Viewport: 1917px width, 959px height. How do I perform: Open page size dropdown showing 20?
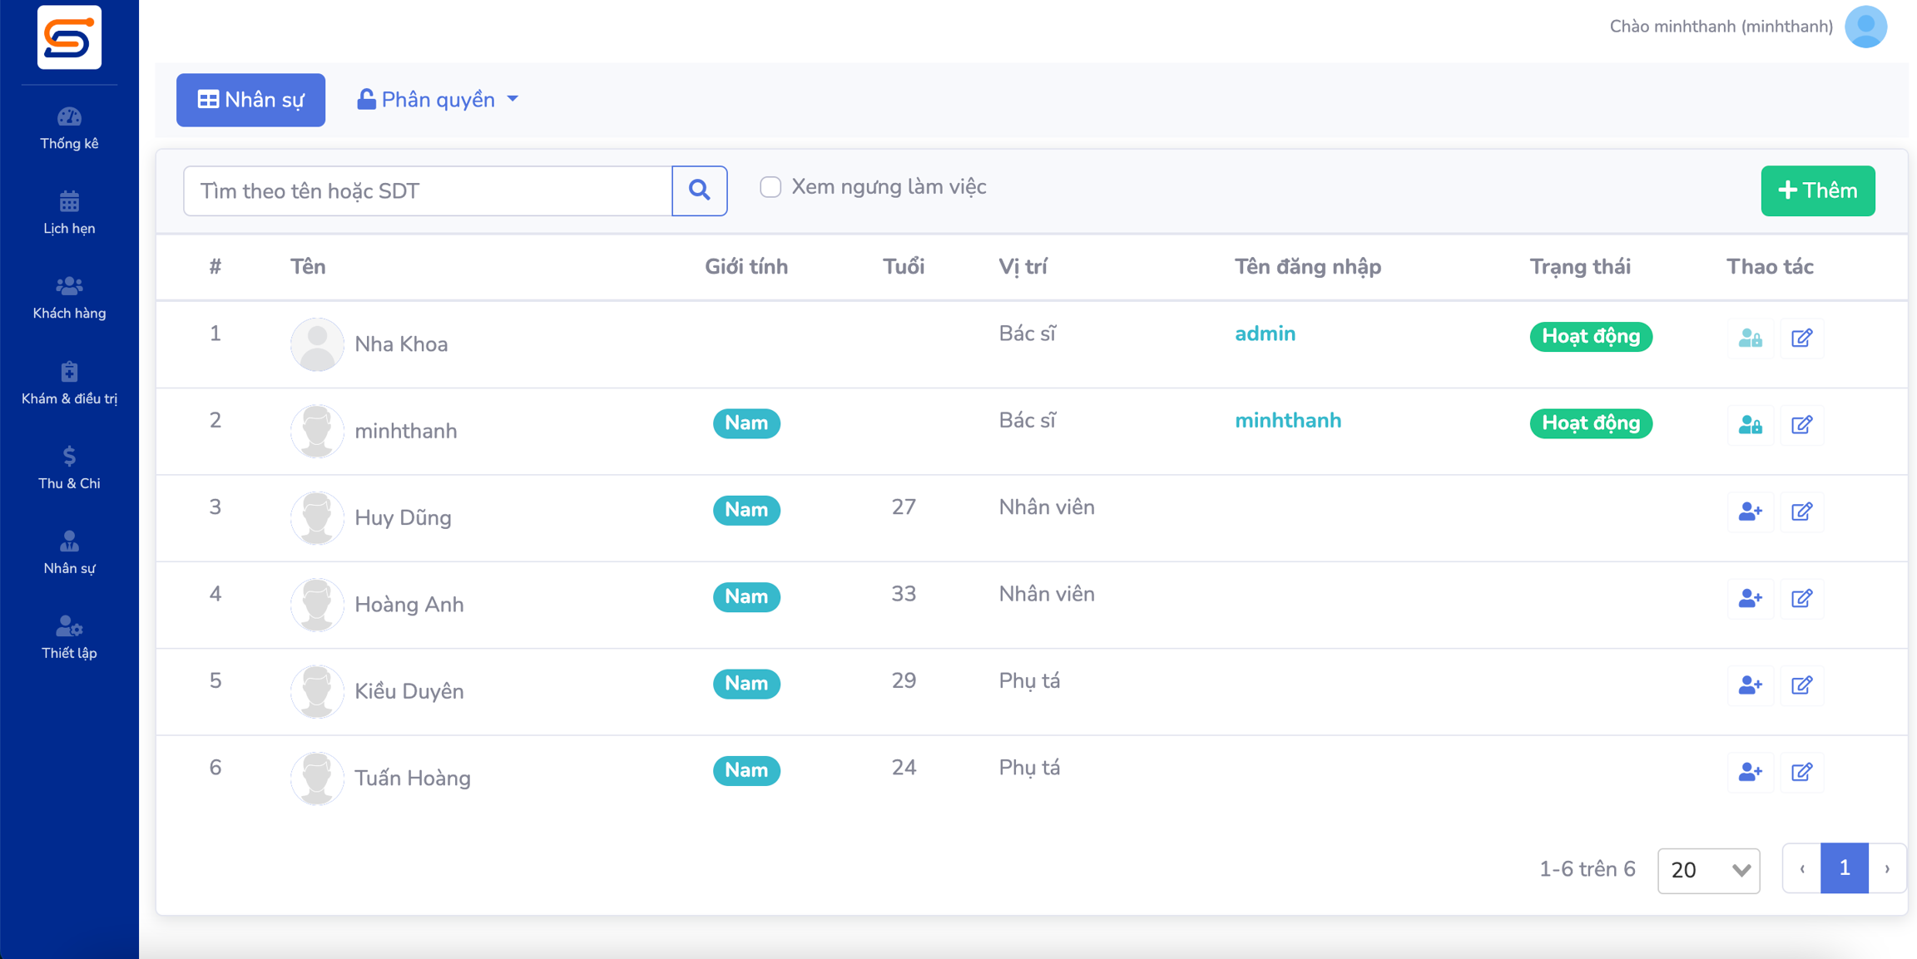click(1708, 870)
